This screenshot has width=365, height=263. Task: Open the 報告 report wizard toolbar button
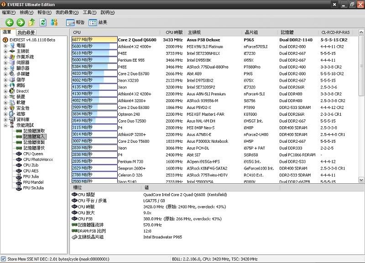76,22
